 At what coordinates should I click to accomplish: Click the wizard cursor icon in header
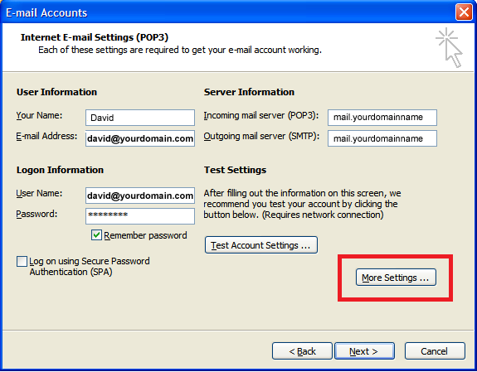(449, 47)
